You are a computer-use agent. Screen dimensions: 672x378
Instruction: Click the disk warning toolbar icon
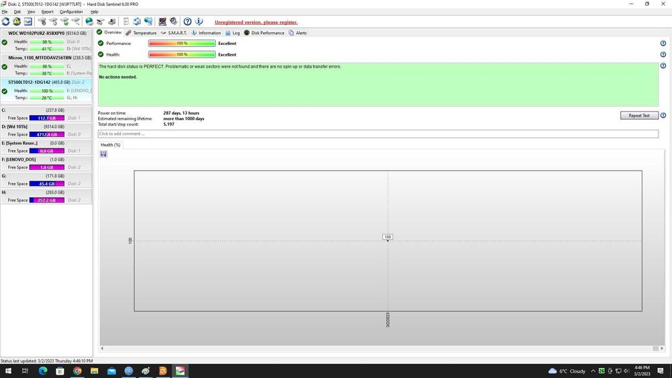coord(17,21)
